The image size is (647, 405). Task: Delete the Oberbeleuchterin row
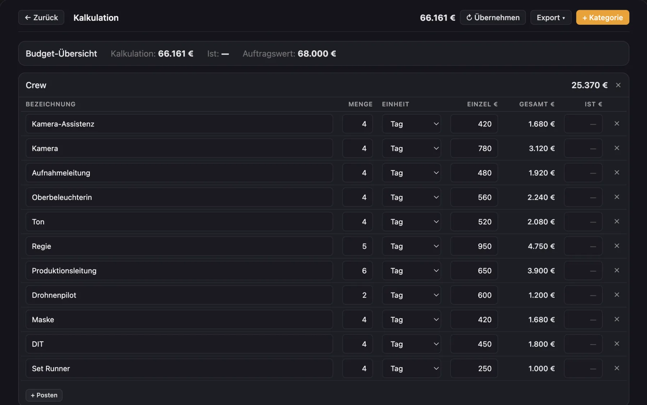click(616, 197)
